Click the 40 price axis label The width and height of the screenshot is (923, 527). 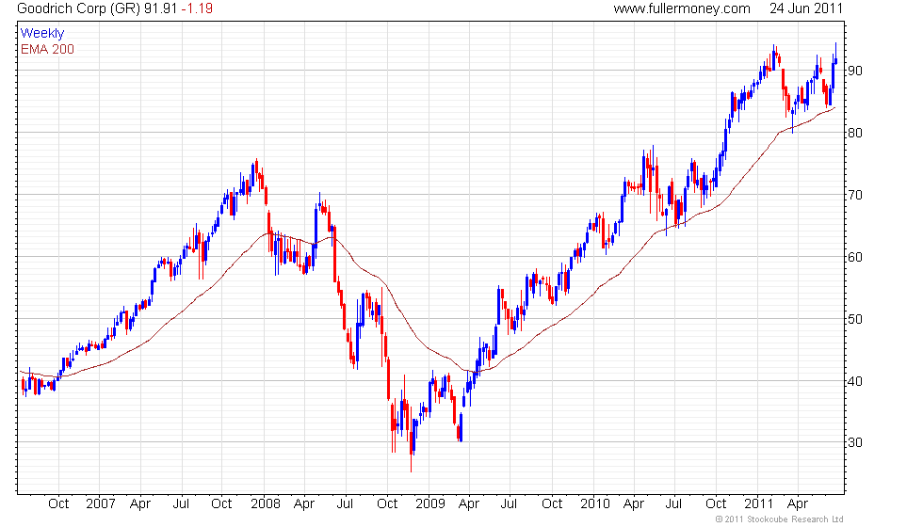pyautogui.click(x=855, y=381)
